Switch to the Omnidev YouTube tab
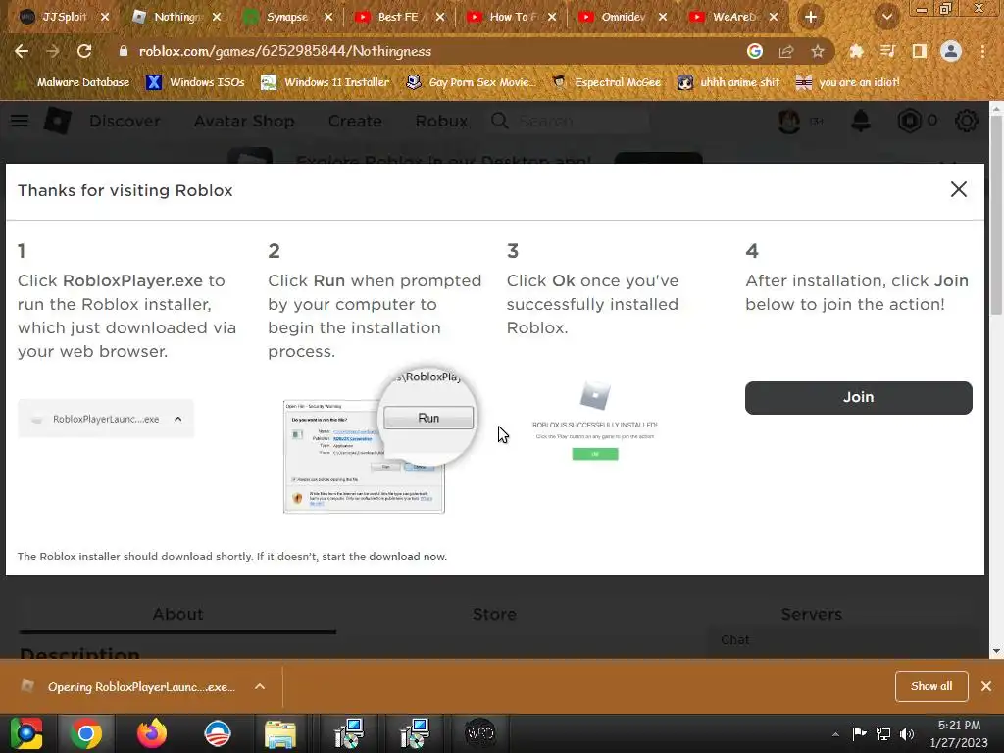1004x753 pixels. point(621,17)
